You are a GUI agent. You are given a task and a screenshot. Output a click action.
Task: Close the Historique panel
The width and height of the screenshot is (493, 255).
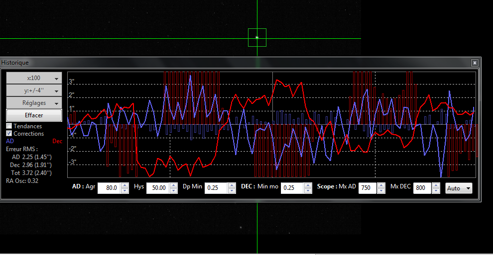[475, 63]
